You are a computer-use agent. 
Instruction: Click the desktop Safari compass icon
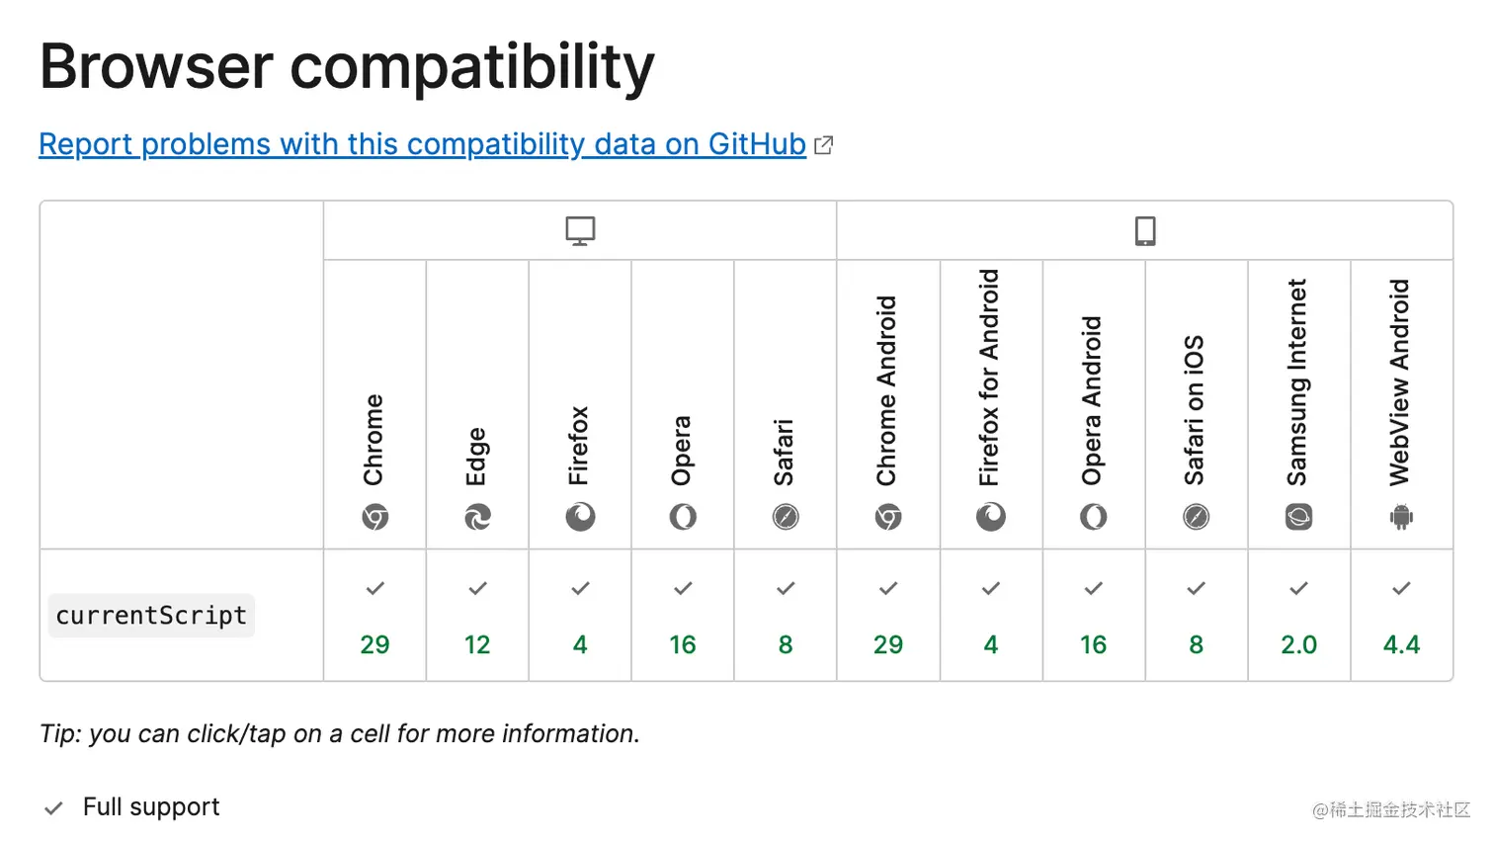[786, 517]
